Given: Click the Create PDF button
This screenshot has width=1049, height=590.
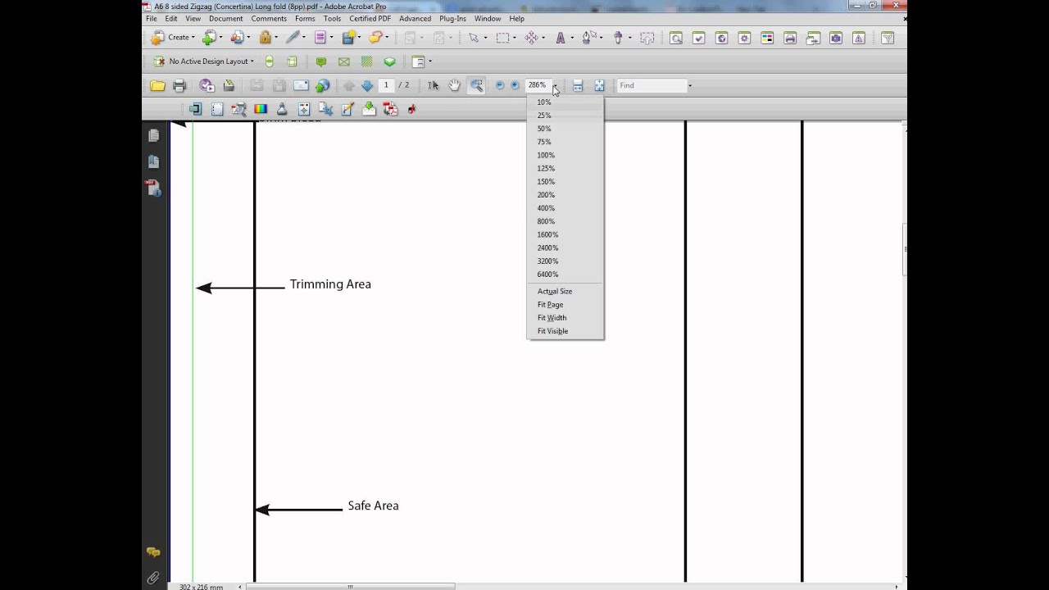Looking at the screenshot, I should coord(172,38).
